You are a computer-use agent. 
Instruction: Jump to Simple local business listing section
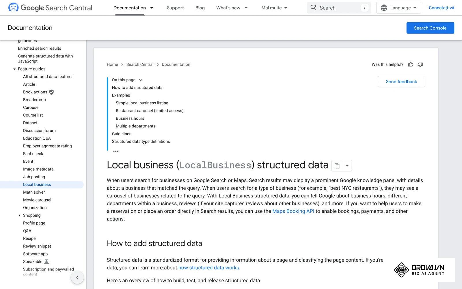(142, 103)
